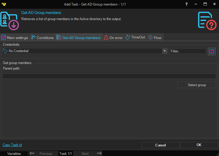This screenshot has width=219, height=156.
Task: Open the TimeOut tab
Action: tap(135, 37)
